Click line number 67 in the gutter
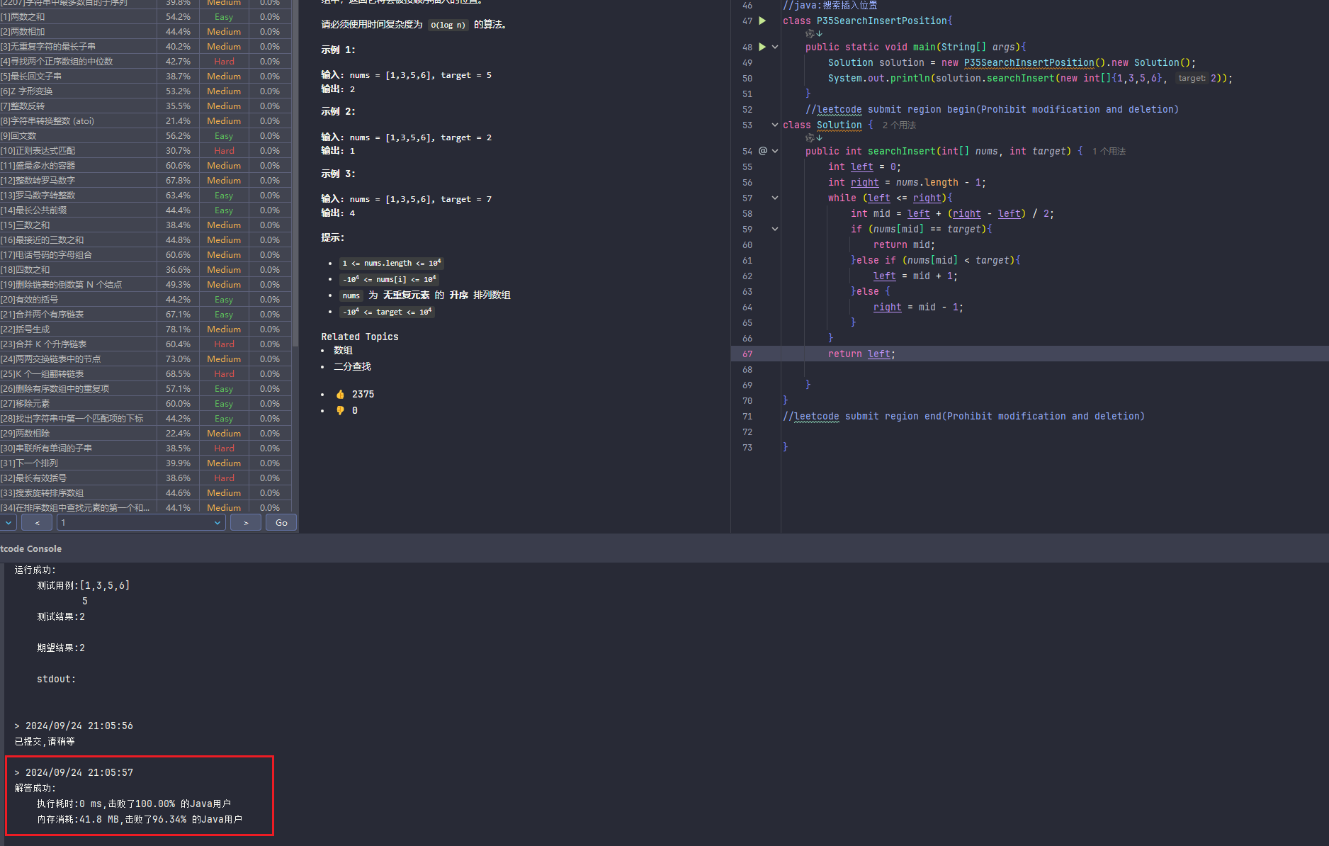Screen dimensions: 1329x846 747,354
